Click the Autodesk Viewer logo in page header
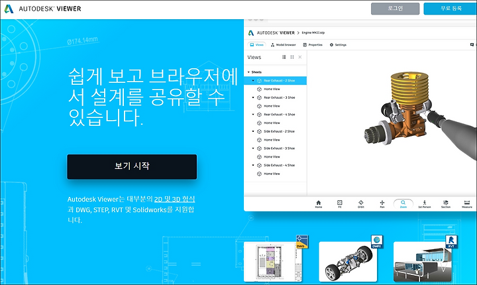This screenshot has height=285, width=477. point(42,9)
